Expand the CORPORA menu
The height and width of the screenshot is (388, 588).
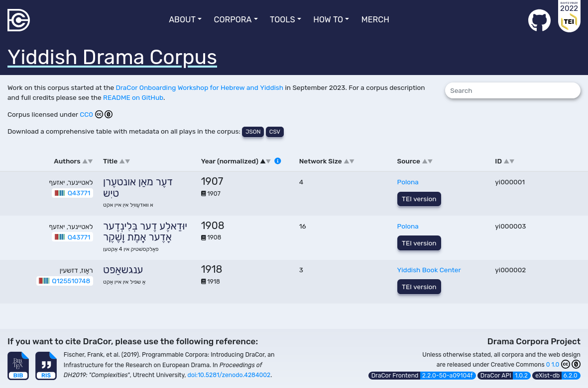coord(235,19)
